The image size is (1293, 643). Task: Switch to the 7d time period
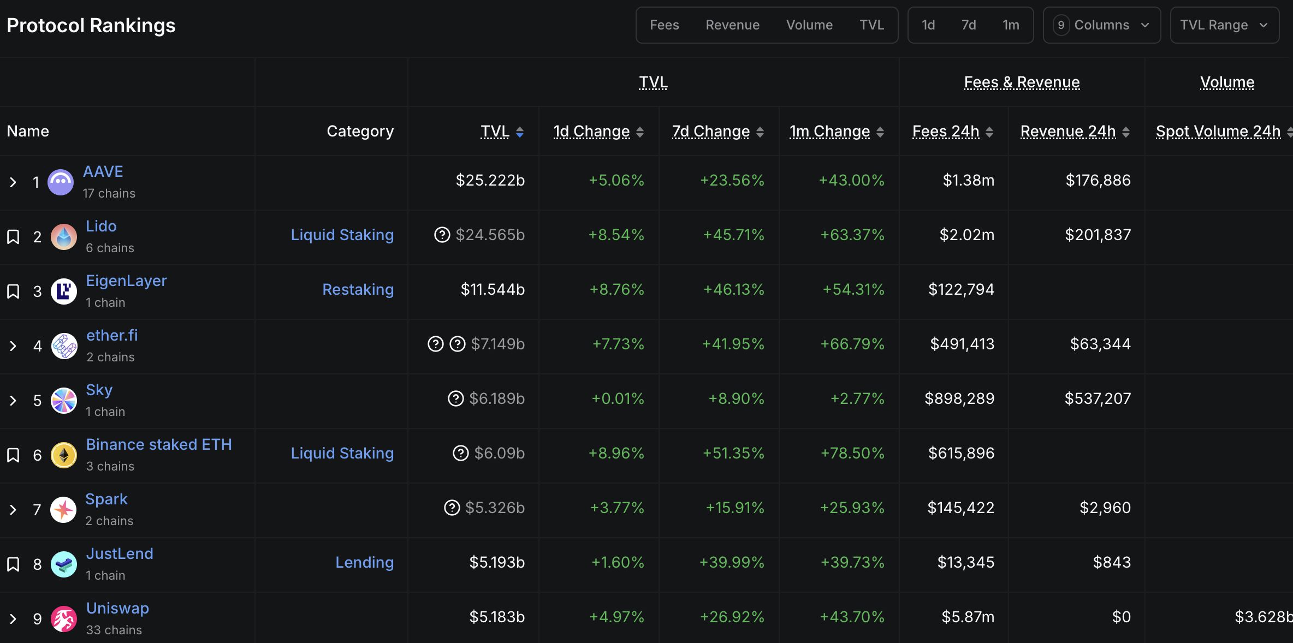(968, 25)
